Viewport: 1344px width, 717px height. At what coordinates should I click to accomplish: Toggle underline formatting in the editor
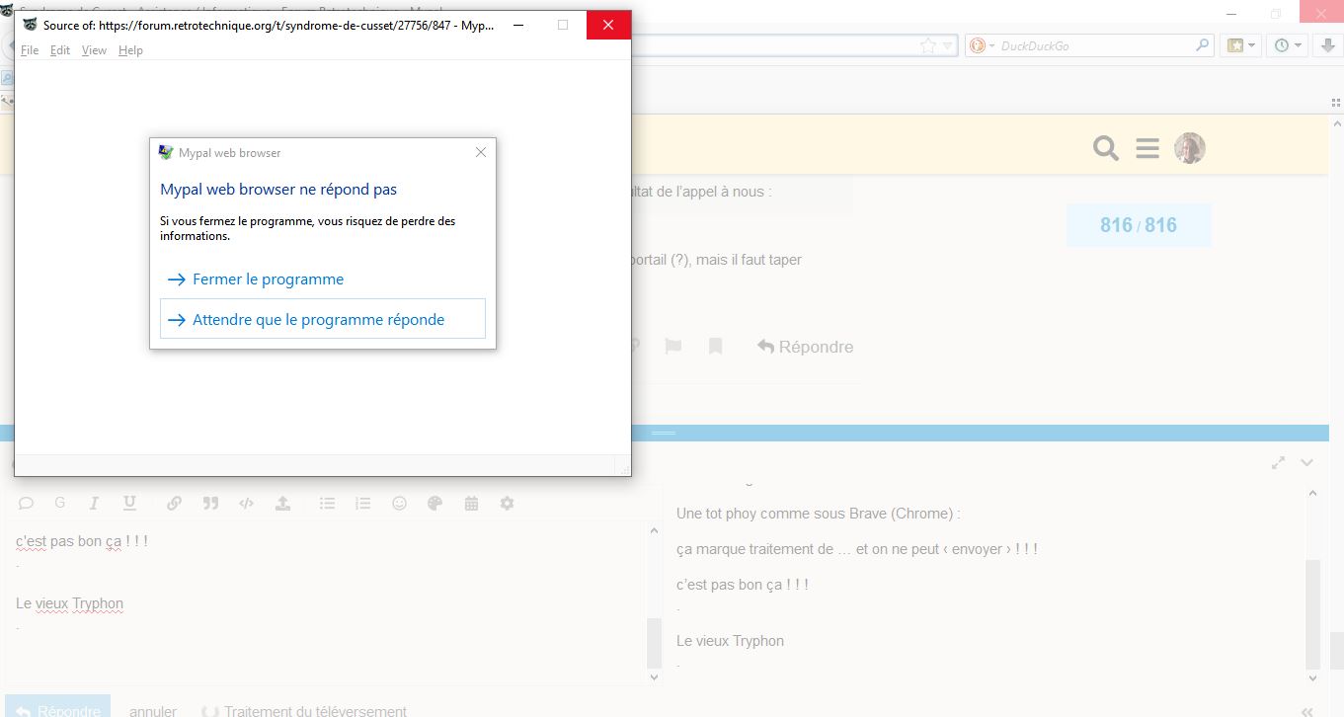tap(129, 504)
